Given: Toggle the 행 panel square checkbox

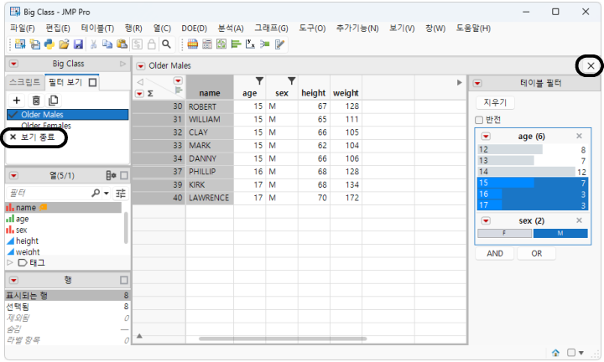Looking at the screenshot, I should pos(123,280).
